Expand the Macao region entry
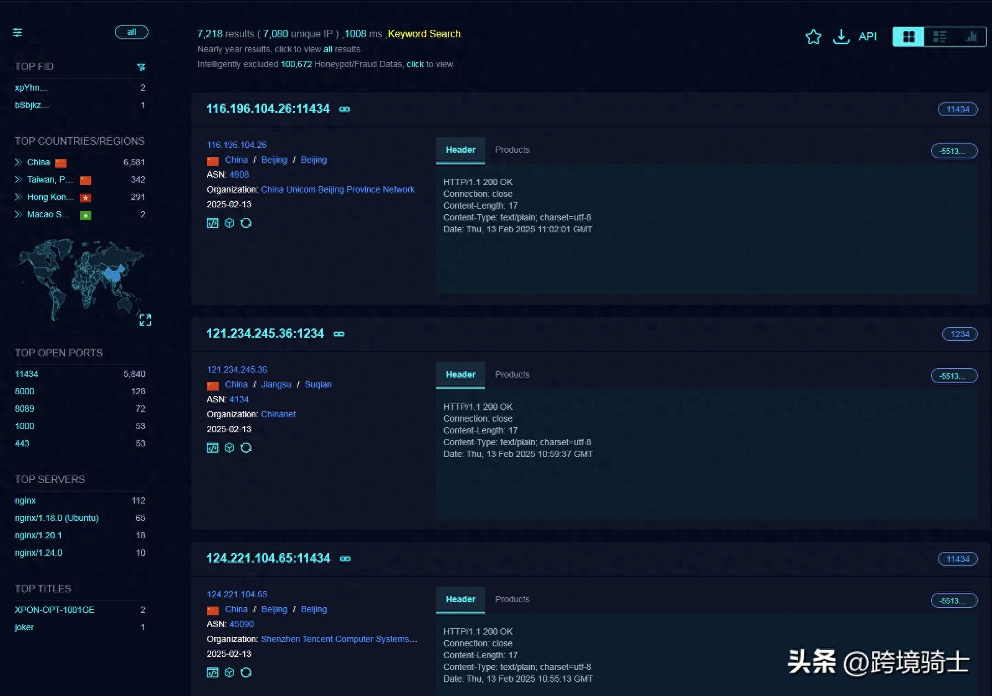The width and height of the screenshot is (992, 696). click(19, 214)
